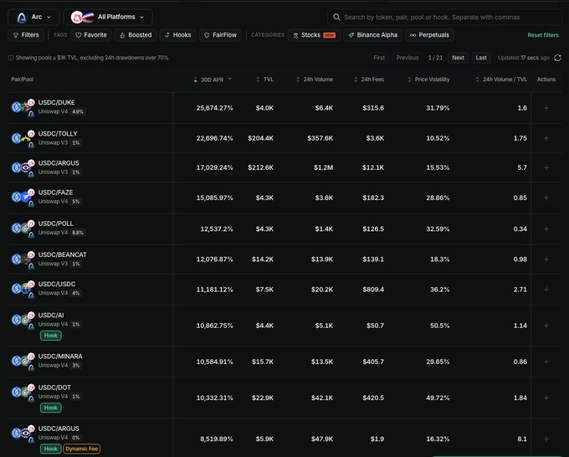Click USDC/POLL token pair icons
569x457 pixels.
coord(23,228)
